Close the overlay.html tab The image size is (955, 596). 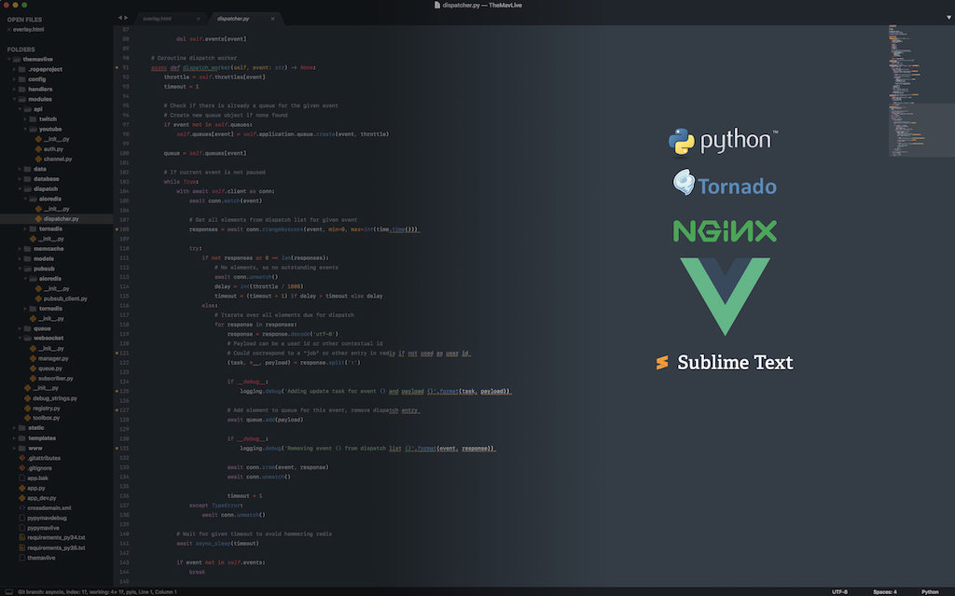pyautogui.click(x=199, y=19)
